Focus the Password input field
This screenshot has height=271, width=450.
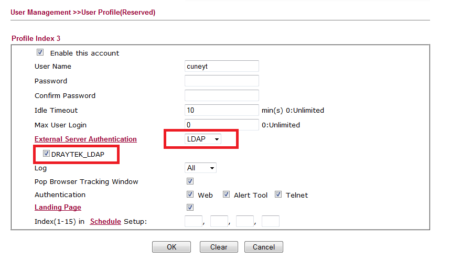click(222, 81)
